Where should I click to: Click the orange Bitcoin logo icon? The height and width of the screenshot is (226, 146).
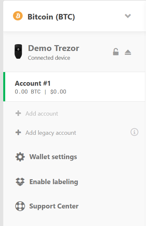(18, 16)
